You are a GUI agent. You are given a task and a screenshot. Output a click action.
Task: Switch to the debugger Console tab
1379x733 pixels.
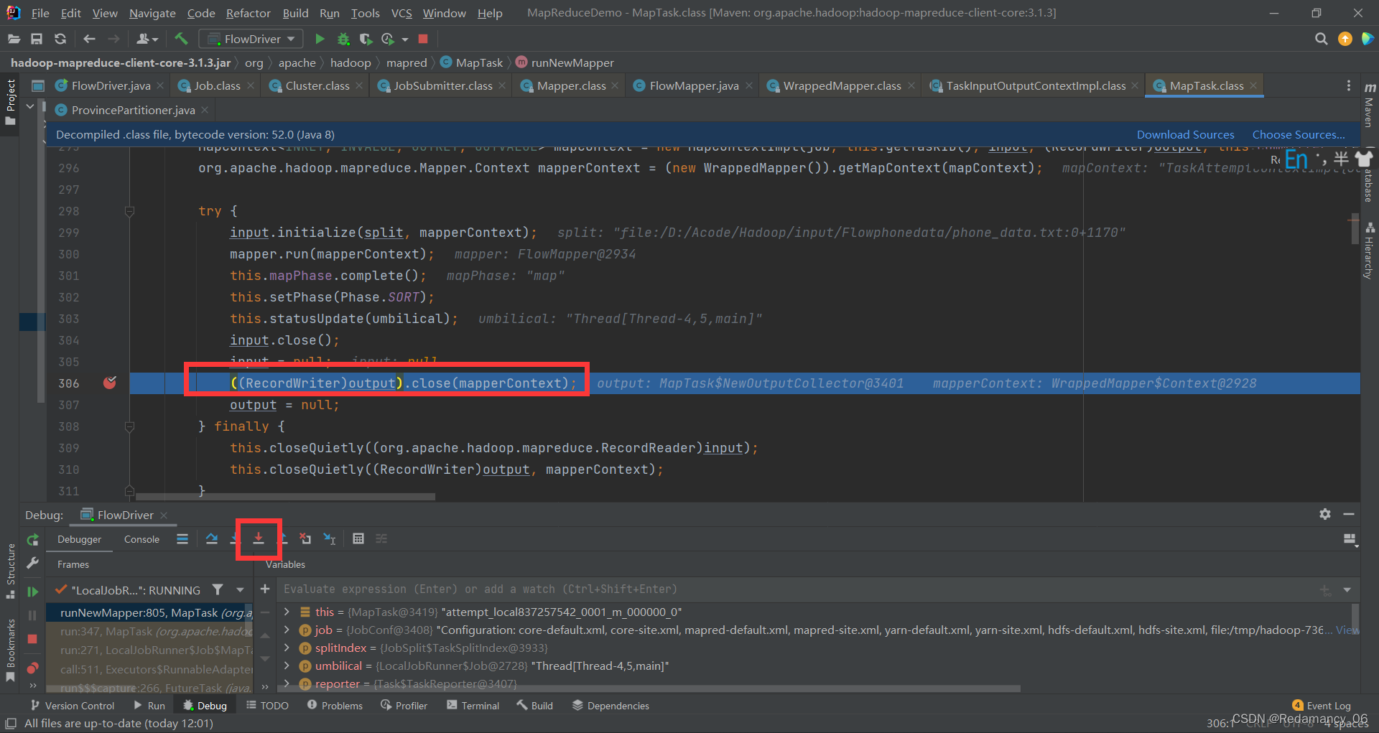(141, 539)
